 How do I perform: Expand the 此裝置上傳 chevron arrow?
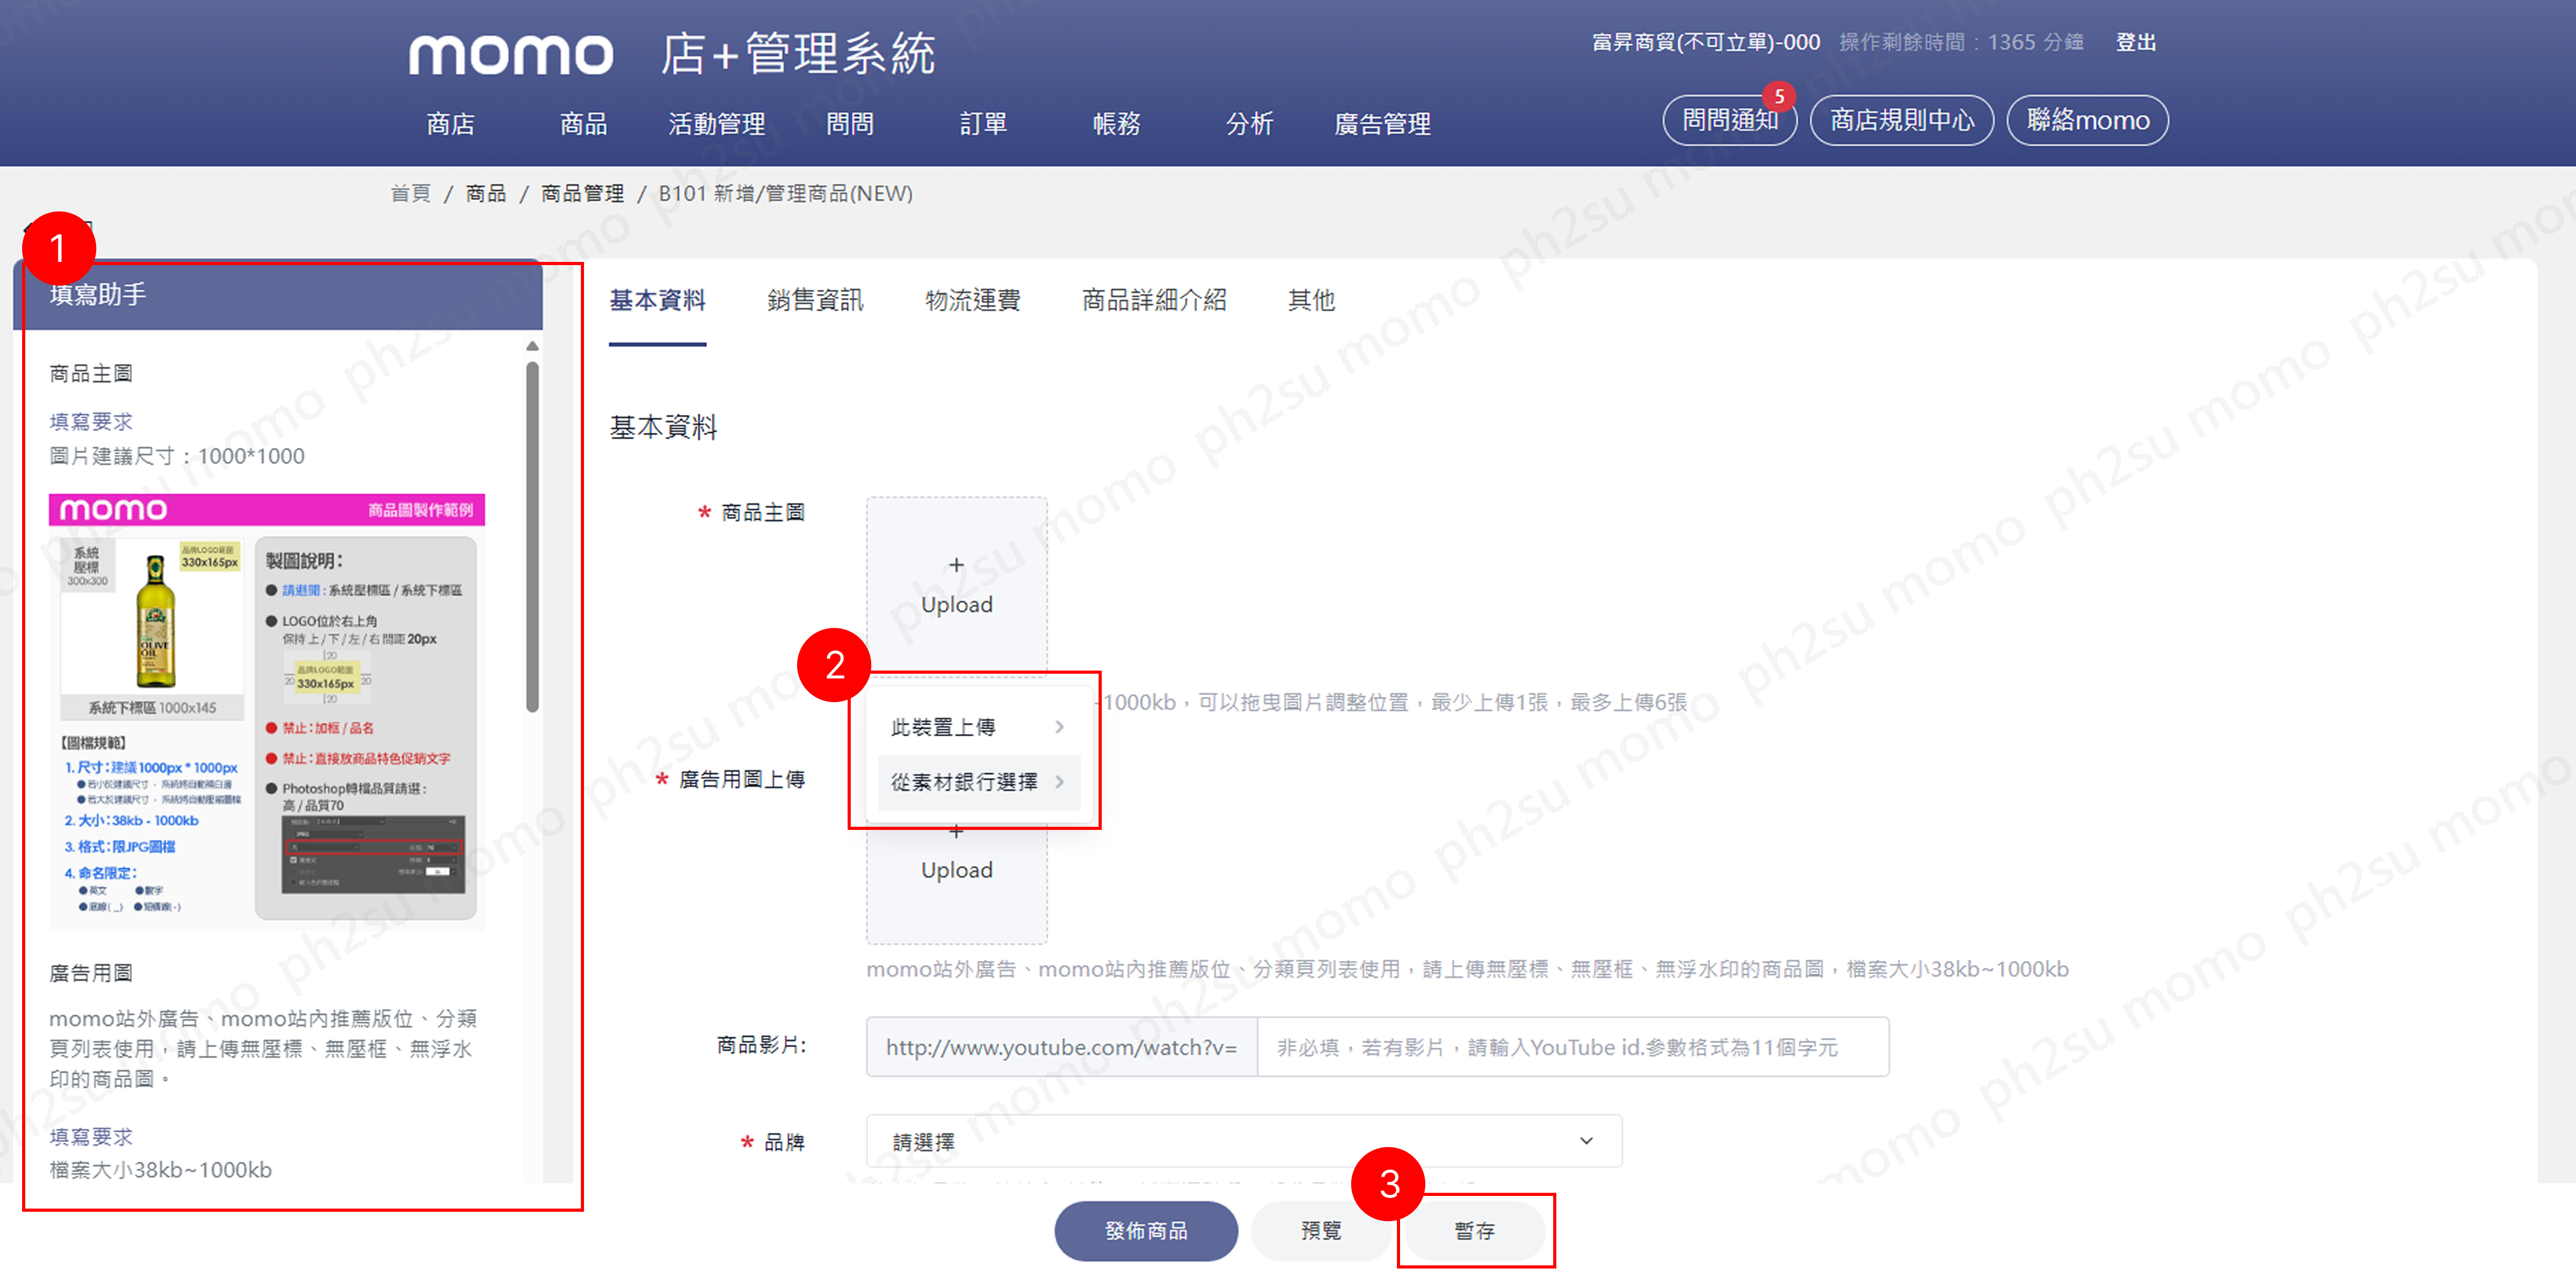(x=1059, y=727)
